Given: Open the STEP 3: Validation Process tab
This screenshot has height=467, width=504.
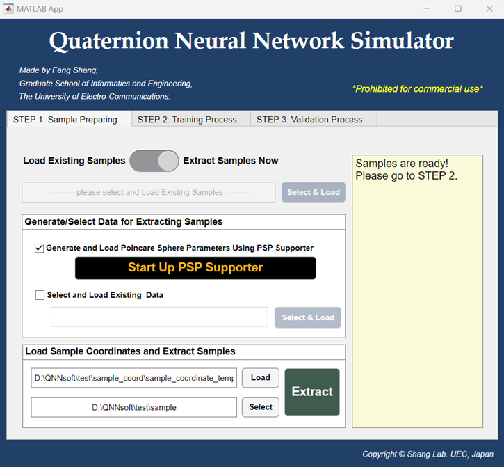Looking at the screenshot, I should 314,120.
